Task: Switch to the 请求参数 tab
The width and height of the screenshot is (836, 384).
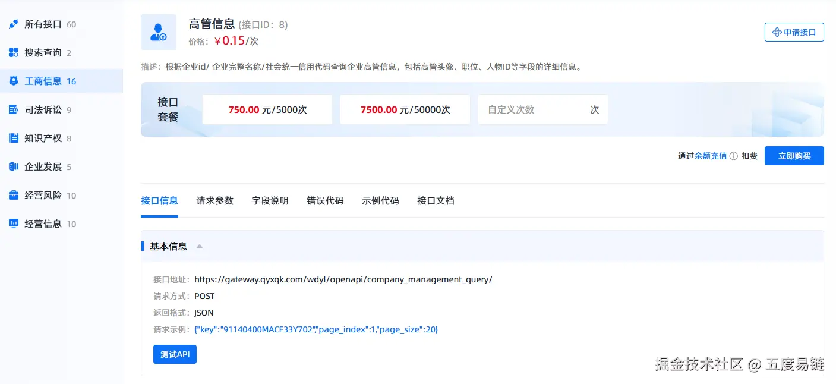Action: coord(215,201)
